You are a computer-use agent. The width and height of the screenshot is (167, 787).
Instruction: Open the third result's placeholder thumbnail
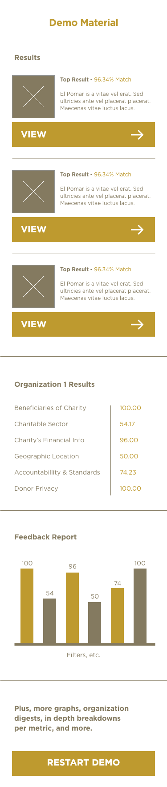point(33,287)
